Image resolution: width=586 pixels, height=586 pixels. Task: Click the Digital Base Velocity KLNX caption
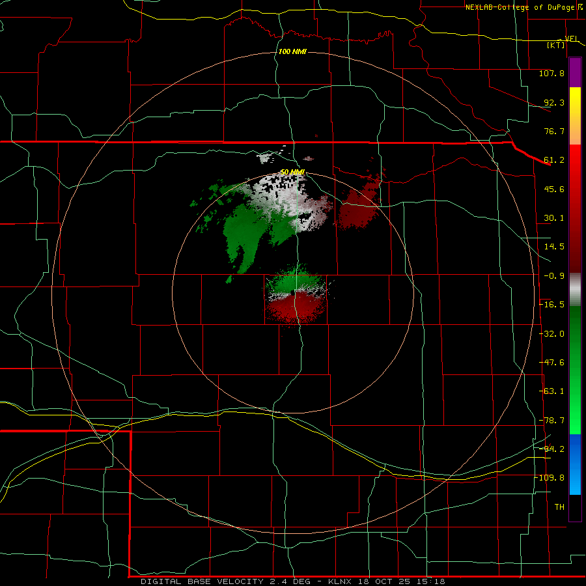click(293, 581)
